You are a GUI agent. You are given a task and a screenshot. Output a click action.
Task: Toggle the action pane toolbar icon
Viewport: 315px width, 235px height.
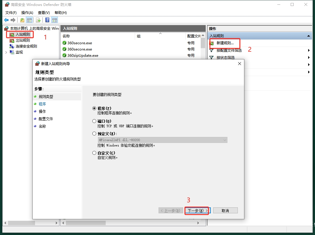[54, 20]
